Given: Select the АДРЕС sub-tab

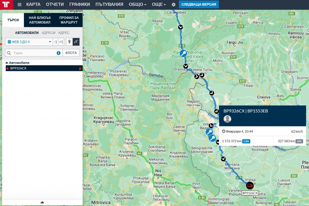Looking at the screenshot, I should tap(64, 33).
